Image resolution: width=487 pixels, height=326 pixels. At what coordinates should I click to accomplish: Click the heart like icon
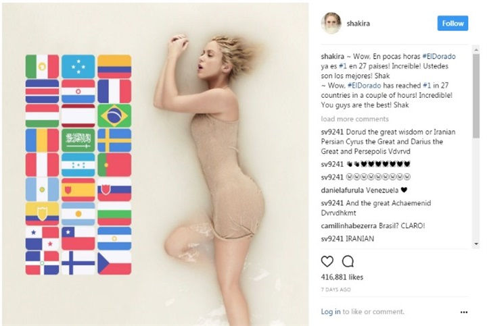click(x=327, y=262)
